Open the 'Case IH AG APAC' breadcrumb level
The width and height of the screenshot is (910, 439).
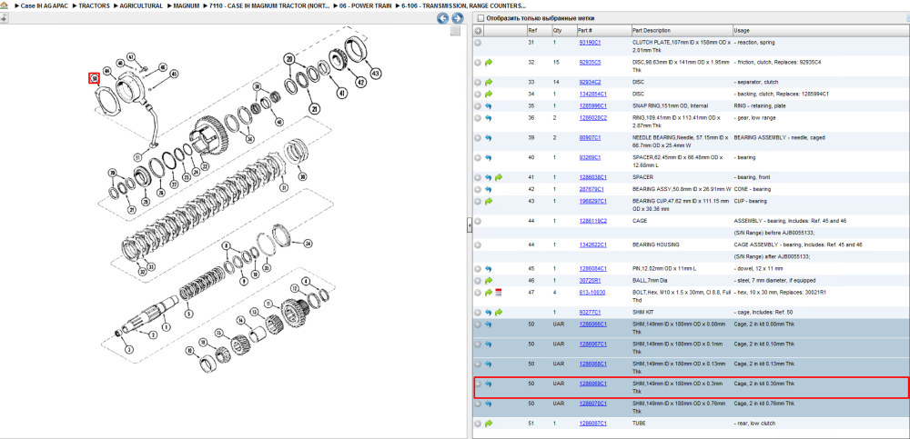45,5
